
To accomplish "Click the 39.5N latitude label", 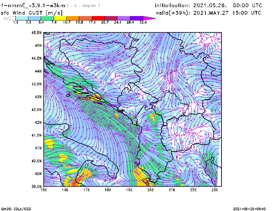I will click(37, 187).
